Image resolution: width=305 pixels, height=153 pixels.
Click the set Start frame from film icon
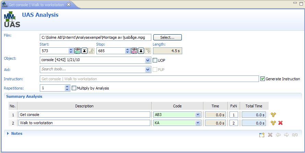[78, 51]
